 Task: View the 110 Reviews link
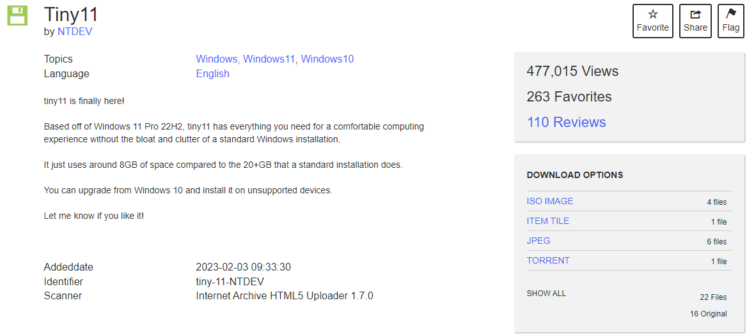point(566,122)
